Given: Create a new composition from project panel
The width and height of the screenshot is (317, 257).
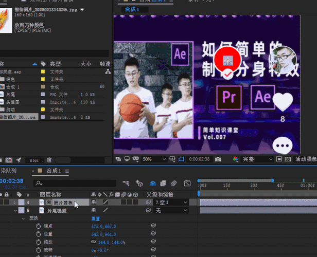Looking at the screenshot, I should (9, 160).
